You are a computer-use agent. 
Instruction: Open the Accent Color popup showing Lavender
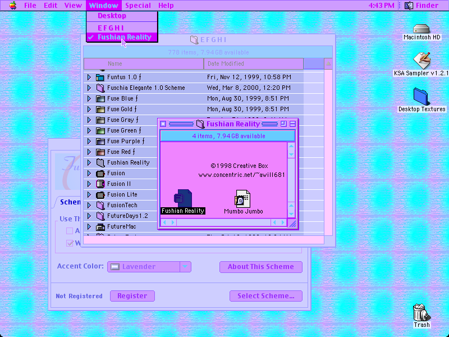point(149,267)
